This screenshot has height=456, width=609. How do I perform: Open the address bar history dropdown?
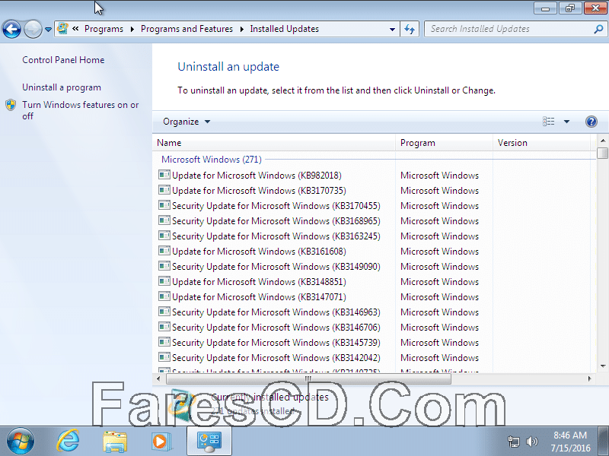pyautogui.click(x=392, y=29)
